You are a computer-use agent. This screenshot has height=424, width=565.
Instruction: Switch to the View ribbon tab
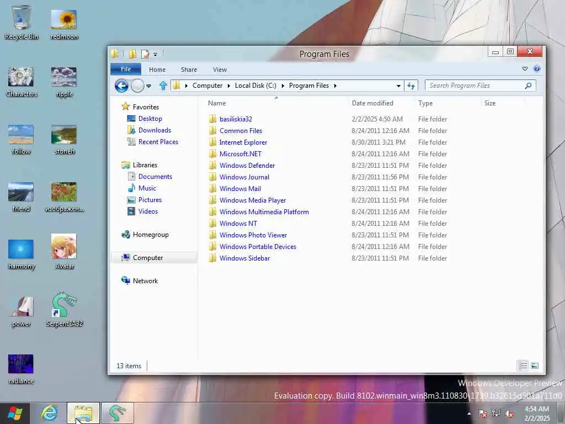click(220, 70)
